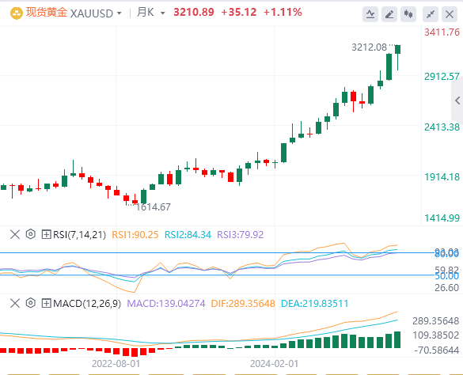Click the 2912.57 price axis label
Image resolution: width=463 pixels, height=375 pixels.
click(442, 77)
